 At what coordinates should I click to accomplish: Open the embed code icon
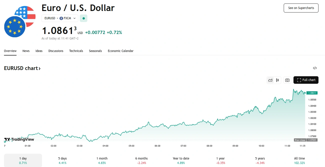tap(315, 68)
